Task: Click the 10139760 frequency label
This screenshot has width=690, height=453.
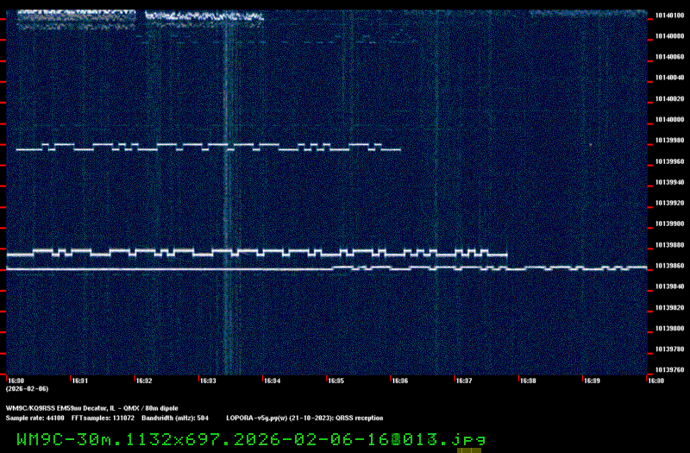Action: [x=668, y=371]
